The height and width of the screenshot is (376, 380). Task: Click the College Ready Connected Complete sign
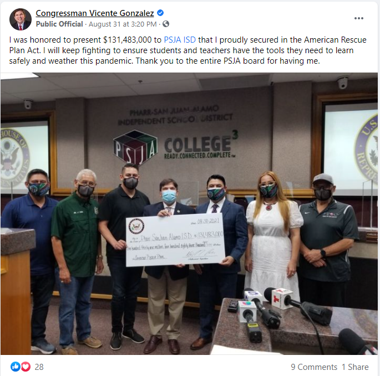tap(201, 145)
